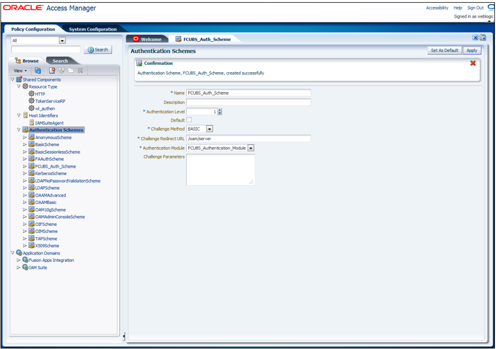The height and width of the screenshot is (349, 496).
Task: Click the Host Identifiers icon
Action: (26, 115)
